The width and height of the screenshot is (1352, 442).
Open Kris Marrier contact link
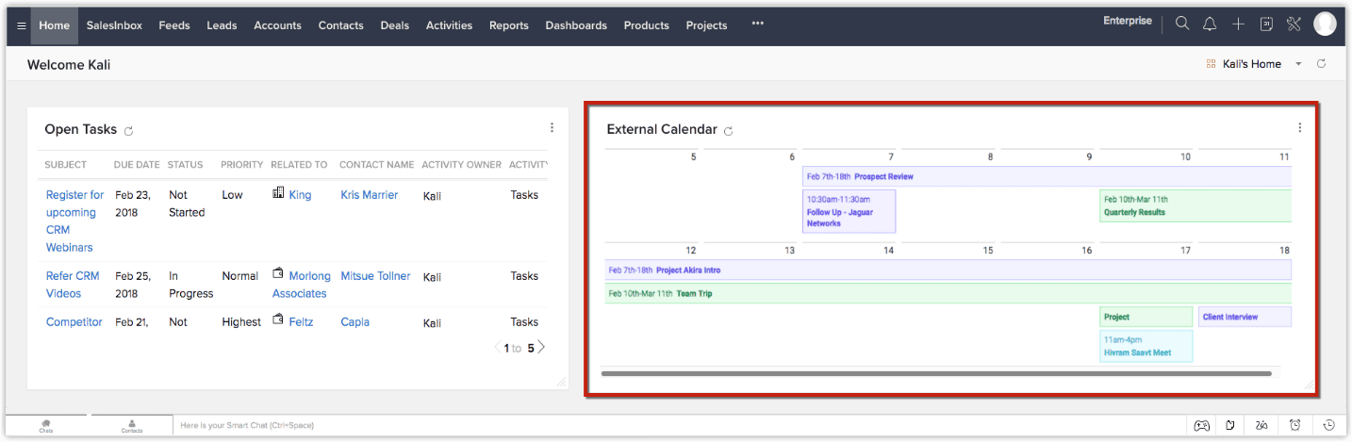point(370,195)
